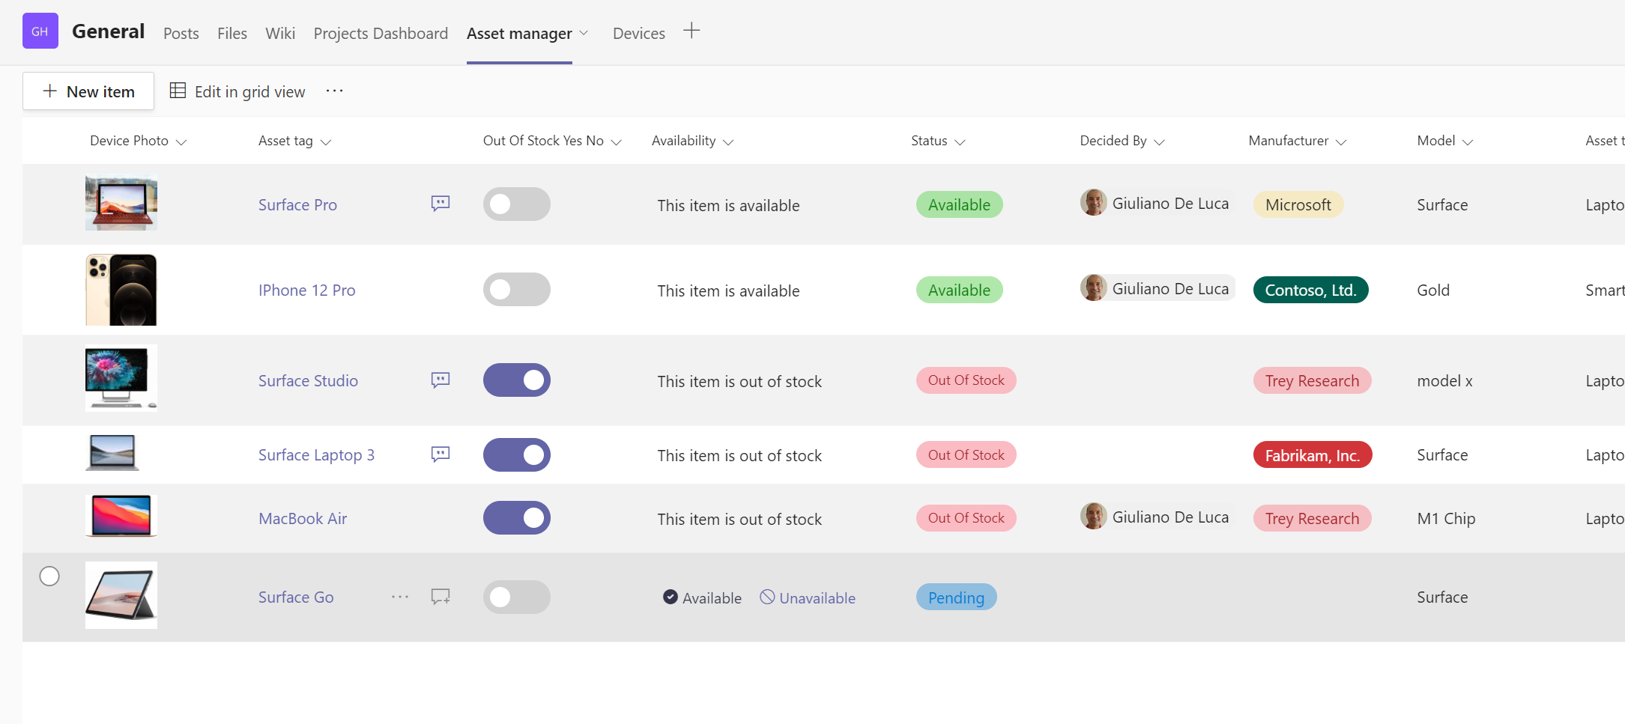
Task: Open the MacBook Air asset link
Action: 303,518
